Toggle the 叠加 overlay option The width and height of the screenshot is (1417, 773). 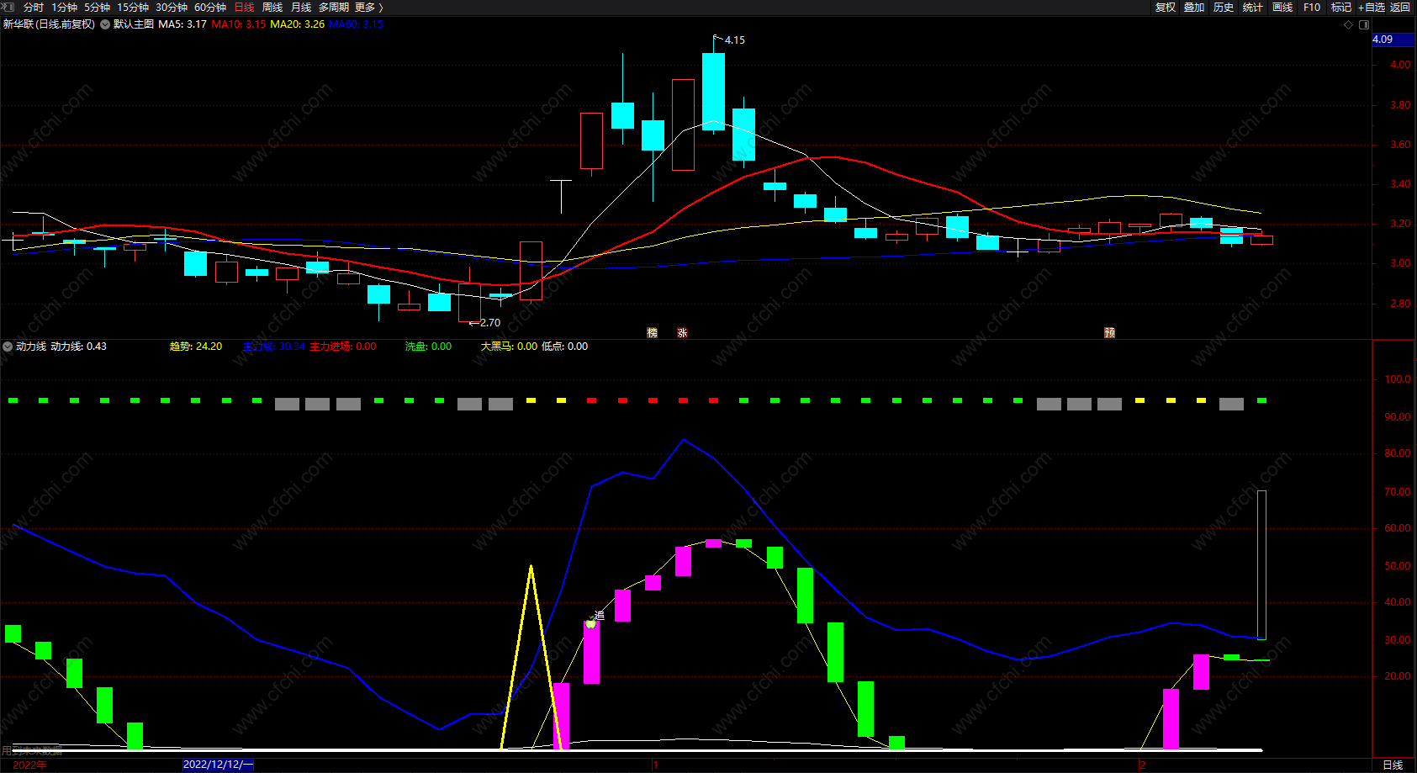(1194, 7)
